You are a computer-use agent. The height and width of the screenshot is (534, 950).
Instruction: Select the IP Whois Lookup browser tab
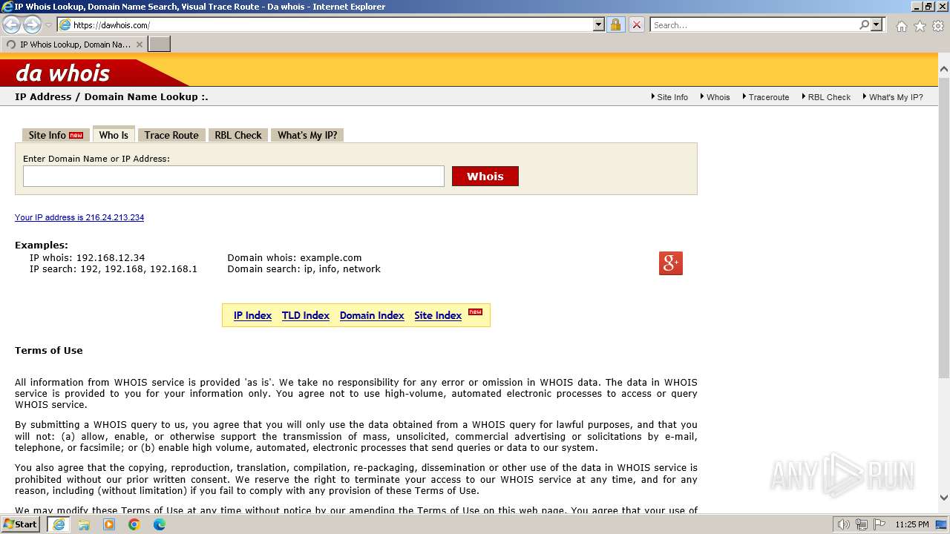pos(73,44)
